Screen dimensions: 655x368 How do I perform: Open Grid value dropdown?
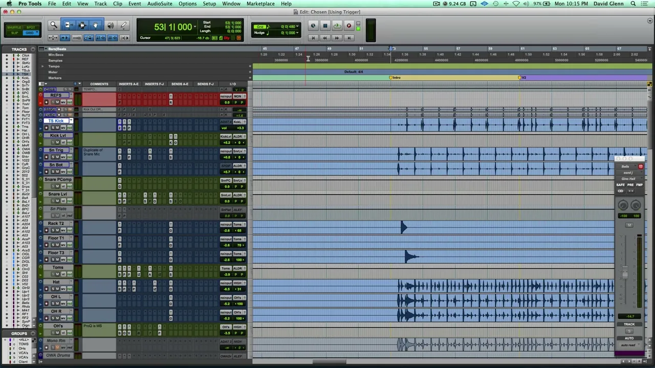coord(297,27)
